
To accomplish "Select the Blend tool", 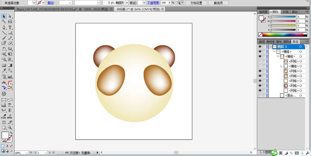I will 10,70.
